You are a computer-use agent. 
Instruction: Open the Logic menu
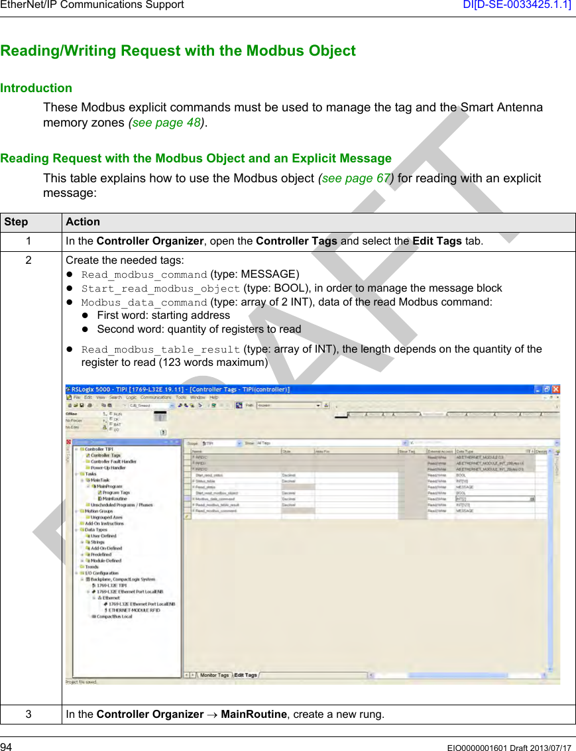pyautogui.click(x=131, y=398)
